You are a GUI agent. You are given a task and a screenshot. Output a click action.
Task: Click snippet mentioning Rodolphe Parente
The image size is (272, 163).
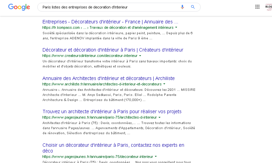119,95
